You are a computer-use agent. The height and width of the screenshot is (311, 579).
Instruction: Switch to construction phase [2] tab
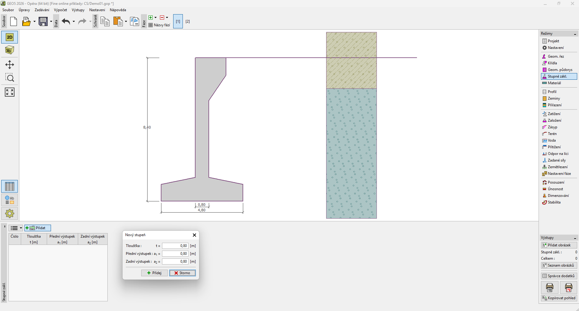tap(188, 21)
